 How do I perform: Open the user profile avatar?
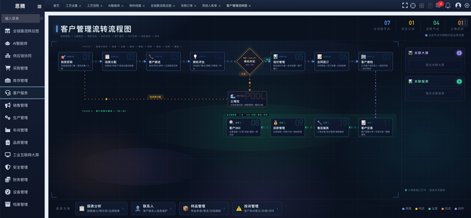pyautogui.click(x=458, y=6)
